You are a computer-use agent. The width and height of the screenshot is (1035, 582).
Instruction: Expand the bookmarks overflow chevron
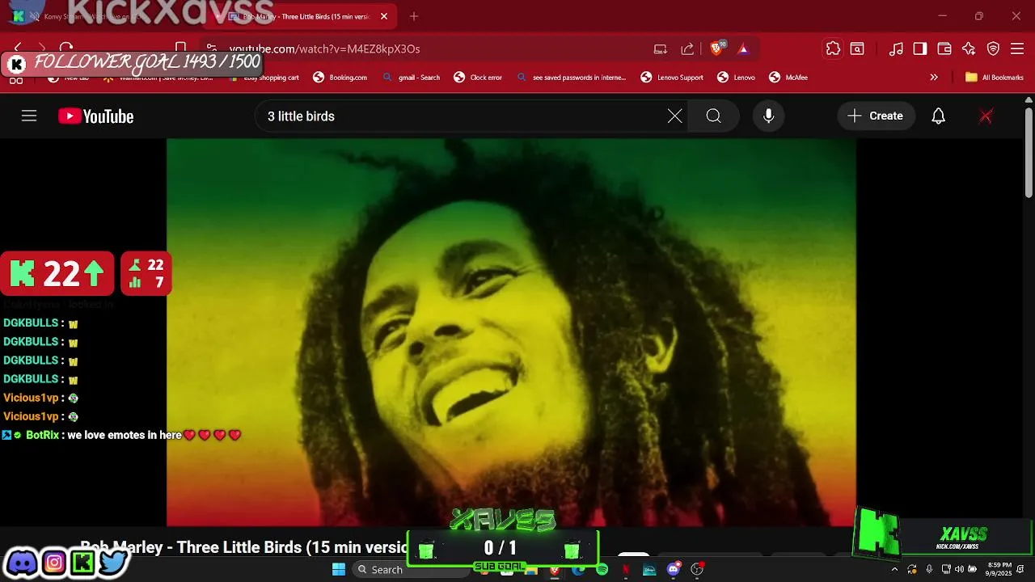934,78
